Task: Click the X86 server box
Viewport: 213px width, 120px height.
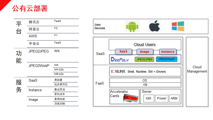Action: click(x=149, y=98)
